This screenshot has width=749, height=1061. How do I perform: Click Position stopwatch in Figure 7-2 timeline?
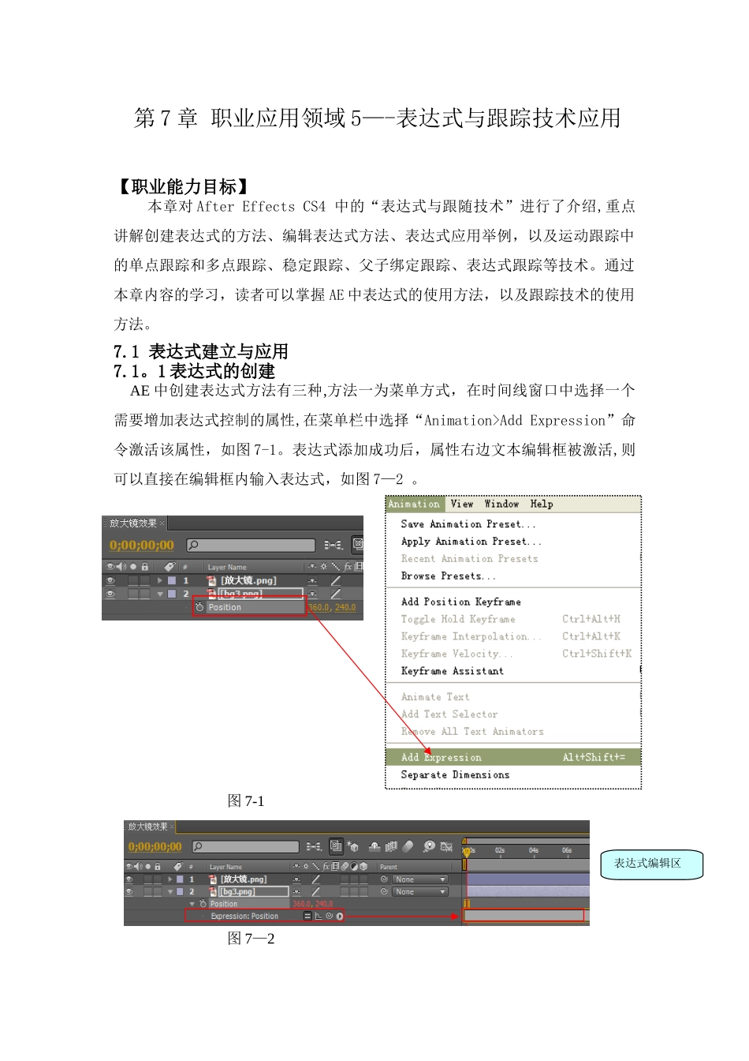[x=203, y=904]
